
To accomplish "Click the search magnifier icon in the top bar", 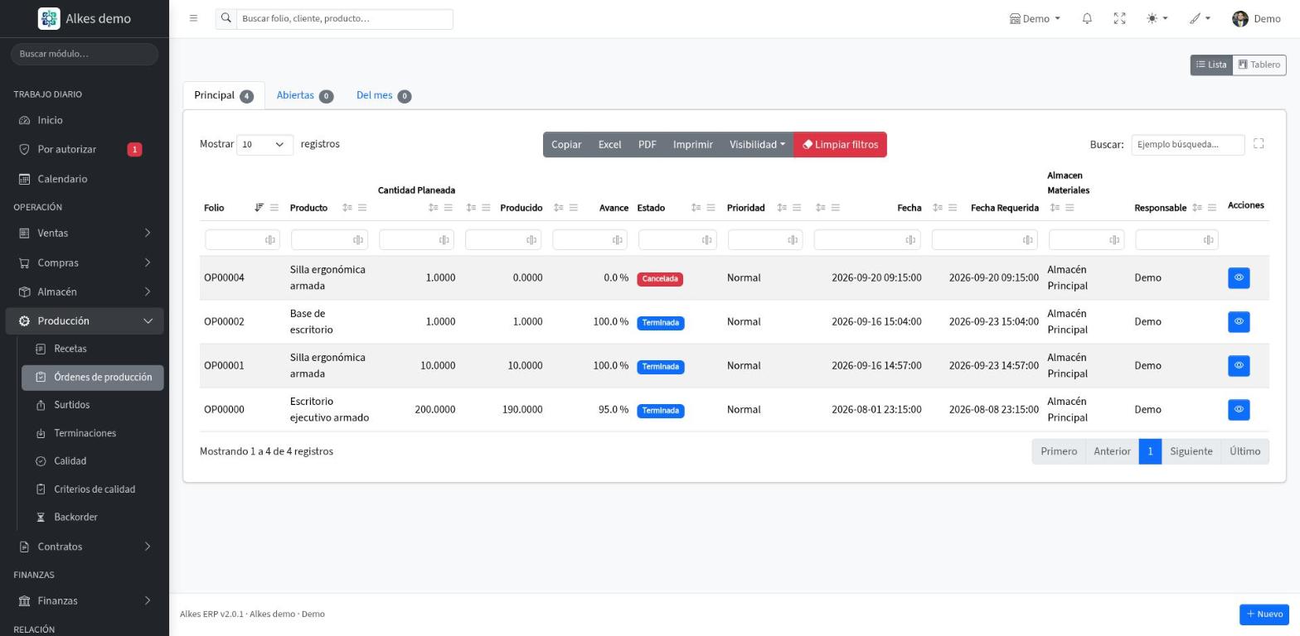I will [x=226, y=18].
